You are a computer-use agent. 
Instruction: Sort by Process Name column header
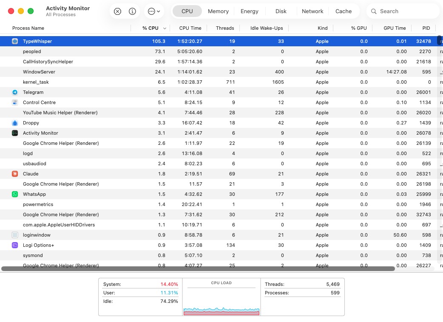[x=28, y=28]
